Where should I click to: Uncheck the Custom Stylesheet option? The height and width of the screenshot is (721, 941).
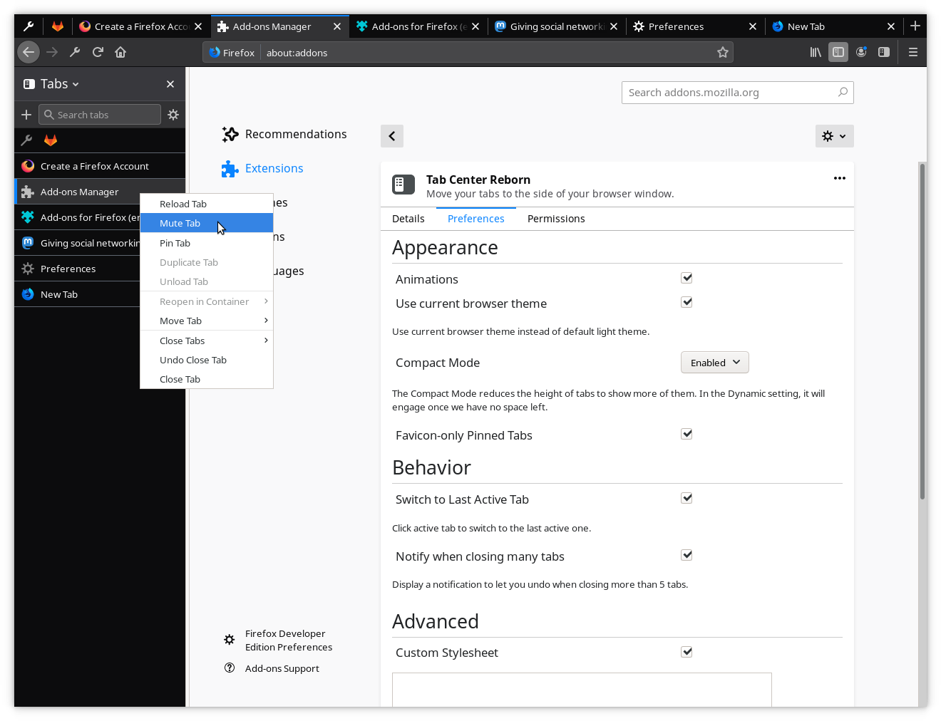(687, 652)
